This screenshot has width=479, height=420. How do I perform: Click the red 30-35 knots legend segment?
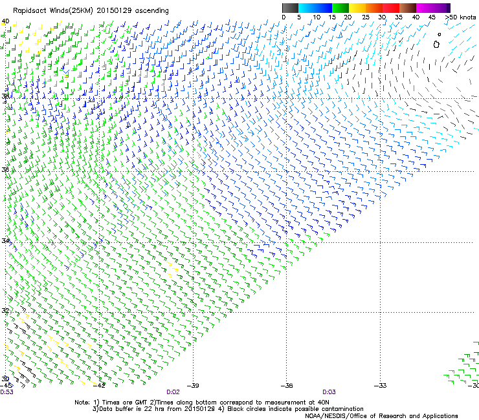point(391,8)
